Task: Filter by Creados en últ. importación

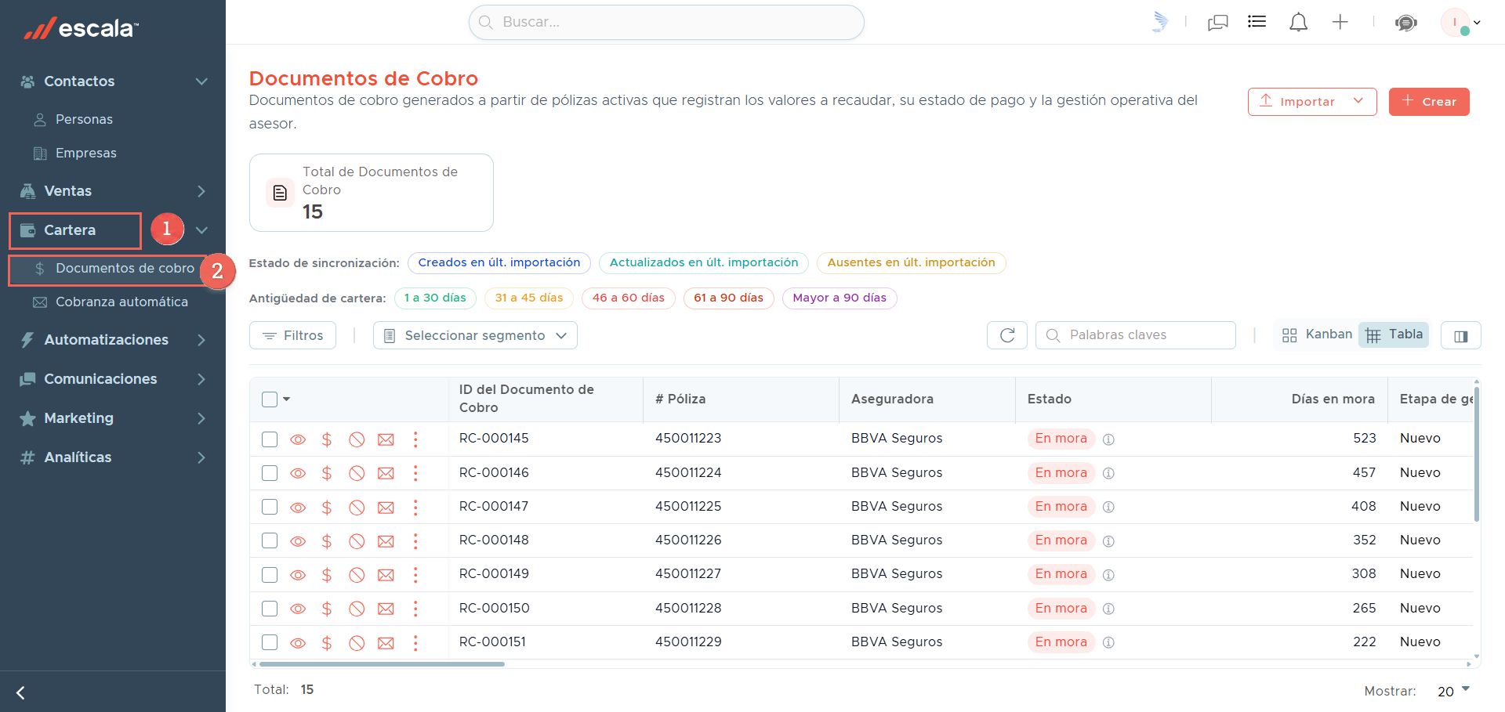Action: (x=499, y=262)
